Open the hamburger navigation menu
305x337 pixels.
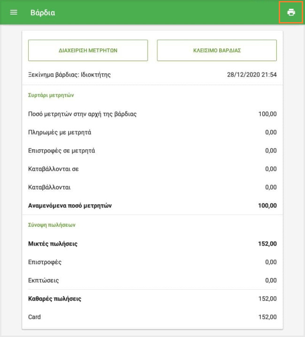(x=14, y=12)
